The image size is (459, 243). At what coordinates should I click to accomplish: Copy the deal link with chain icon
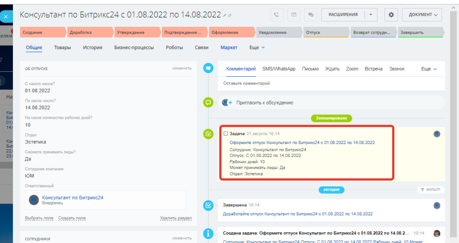coord(230,15)
